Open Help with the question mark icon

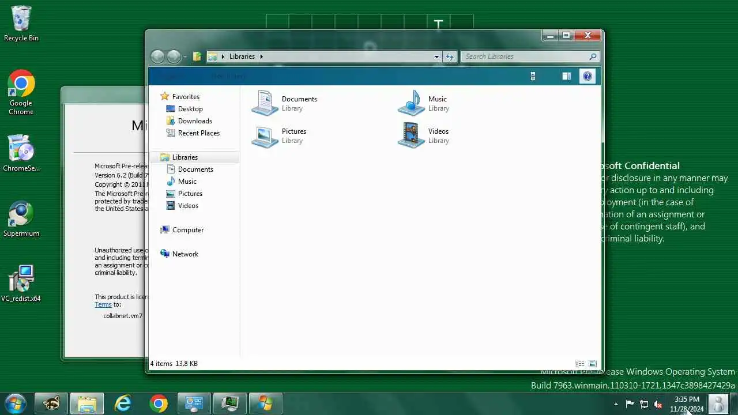(x=587, y=76)
